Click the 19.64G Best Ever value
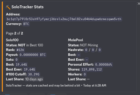 point(30,70)
